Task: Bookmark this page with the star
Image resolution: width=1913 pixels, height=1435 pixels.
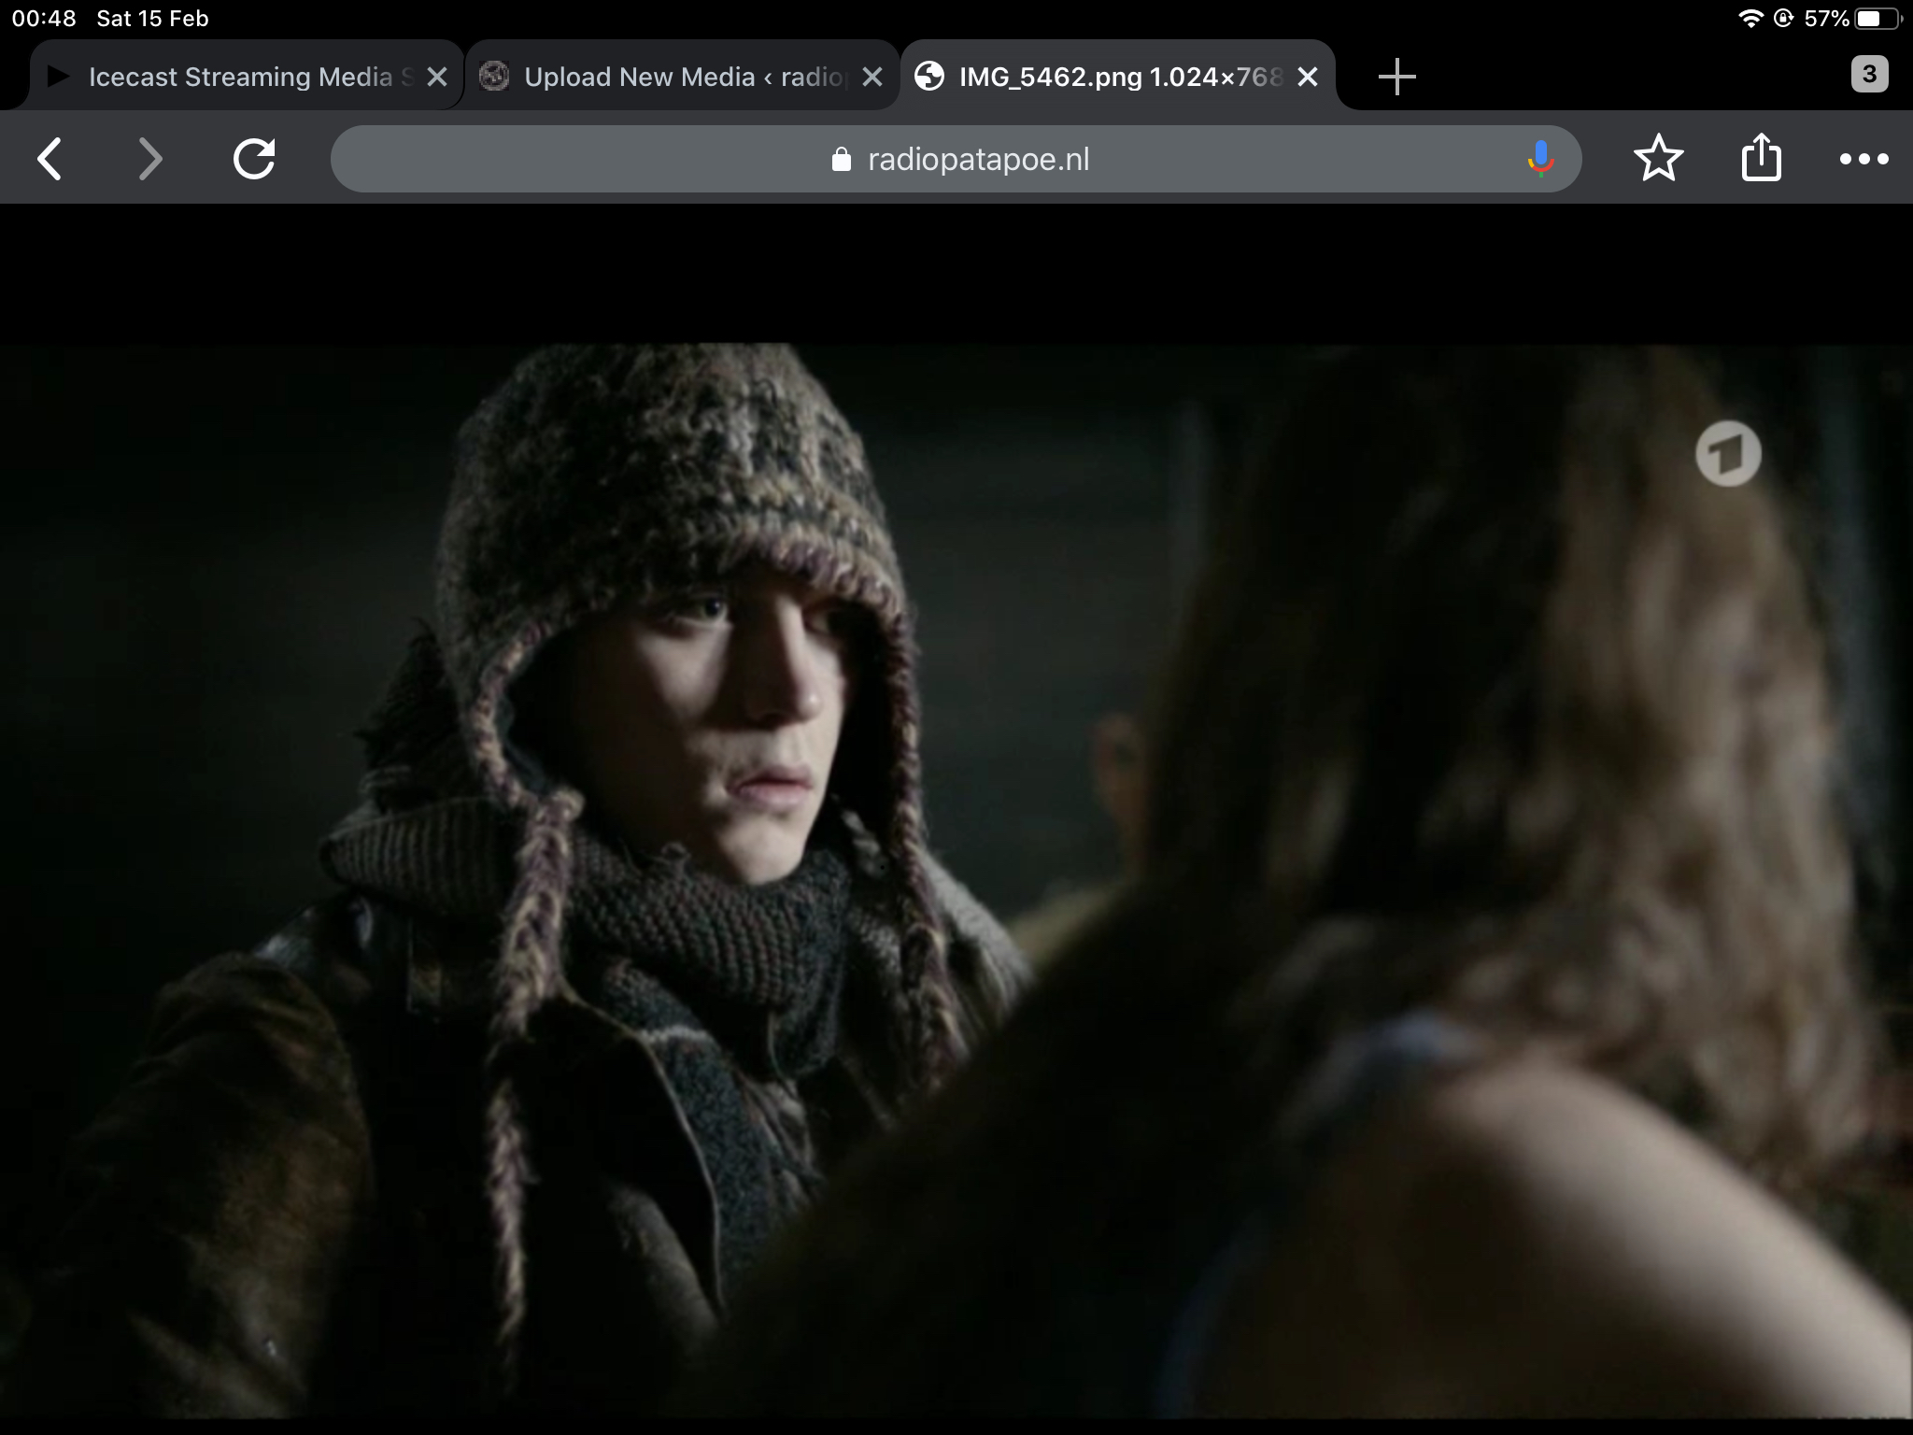Action: [x=1659, y=158]
